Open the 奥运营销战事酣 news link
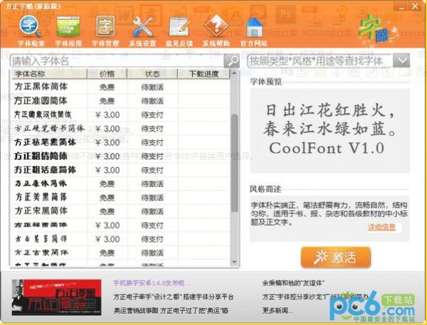Image resolution: width=427 pixels, height=325 pixels. [x=171, y=311]
